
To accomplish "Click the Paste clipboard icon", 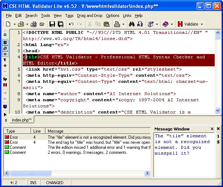I will click(106, 24).
